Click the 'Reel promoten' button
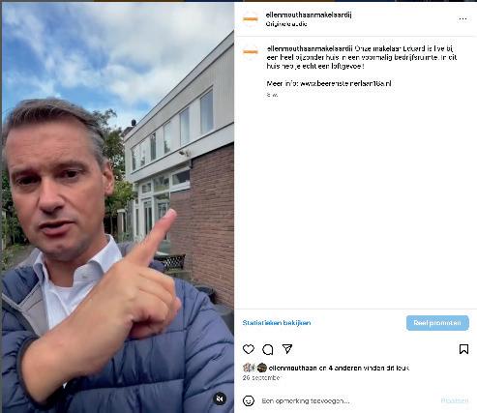Screen dimensions: 477x413 click(437, 323)
